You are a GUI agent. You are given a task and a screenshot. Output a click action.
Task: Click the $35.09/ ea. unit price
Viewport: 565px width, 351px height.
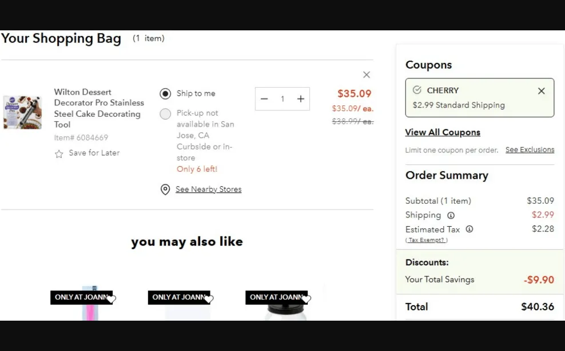coord(352,109)
